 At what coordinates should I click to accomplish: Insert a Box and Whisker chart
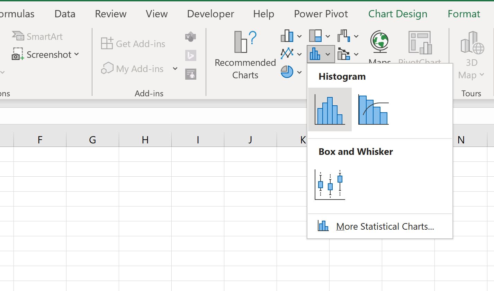coord(330,185)
